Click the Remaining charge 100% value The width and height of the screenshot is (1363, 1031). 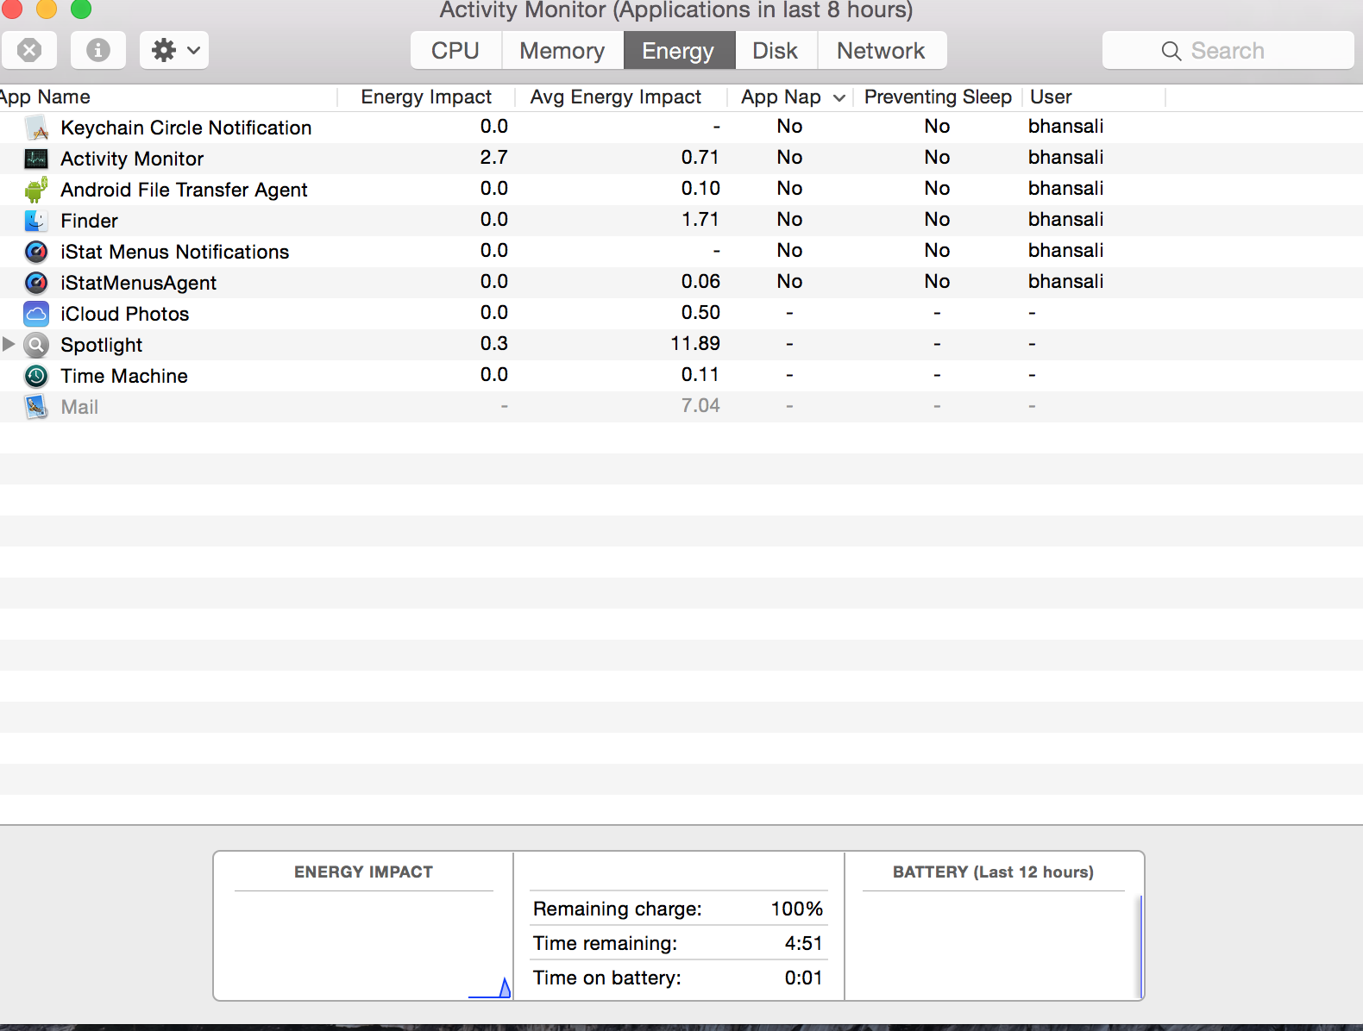(x=797, y=909)
